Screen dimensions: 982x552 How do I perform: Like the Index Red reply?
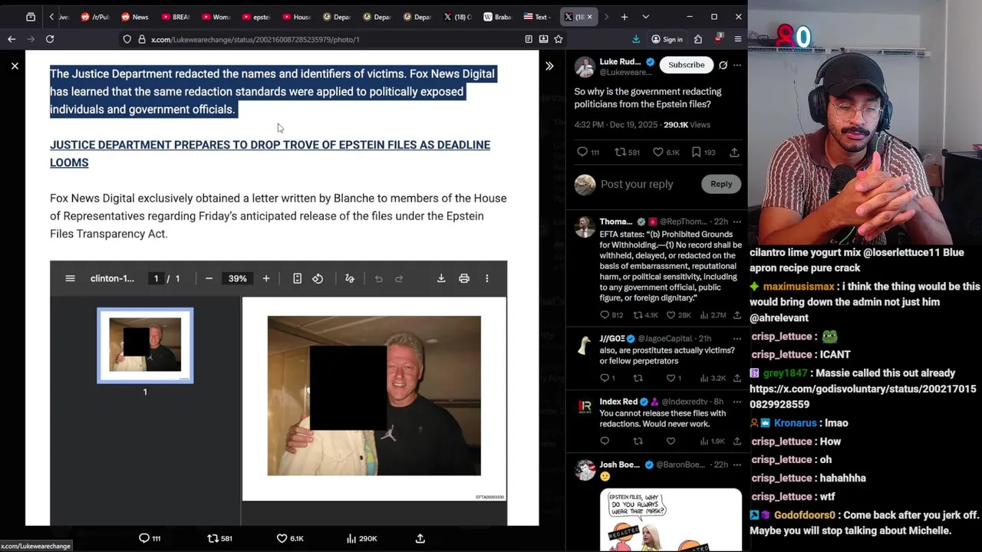[x=671, y=441]
